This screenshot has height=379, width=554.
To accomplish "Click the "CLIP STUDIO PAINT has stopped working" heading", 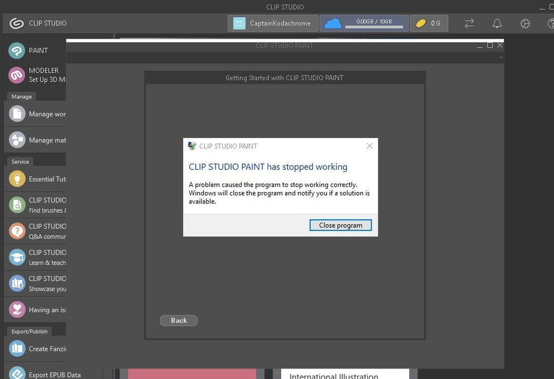I will 268,167.
